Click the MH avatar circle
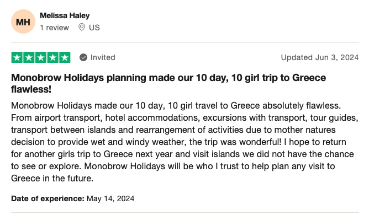The width and height of the screenshot is (369, 215). pyautogui.click(x=23, y=21)
